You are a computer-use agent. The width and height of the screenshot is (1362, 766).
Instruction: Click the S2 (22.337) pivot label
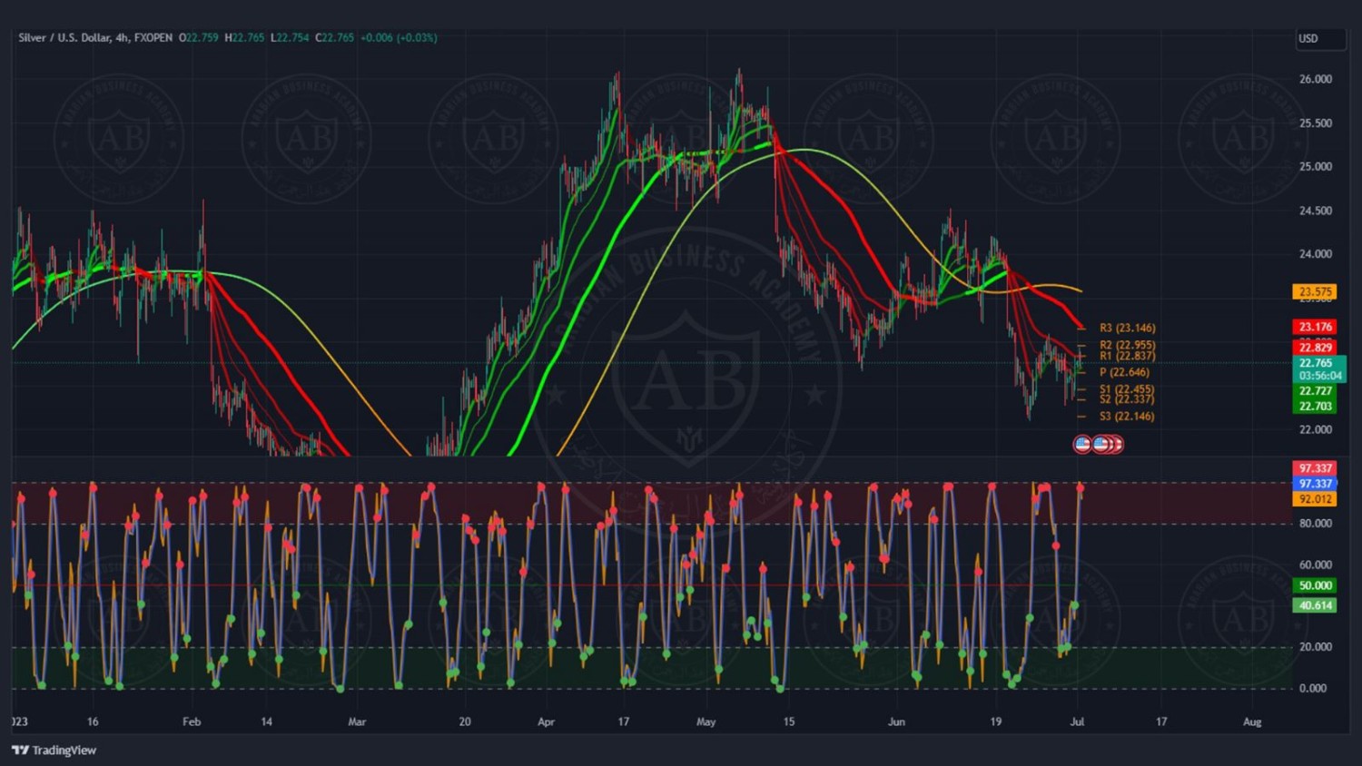click(1128, 399)
